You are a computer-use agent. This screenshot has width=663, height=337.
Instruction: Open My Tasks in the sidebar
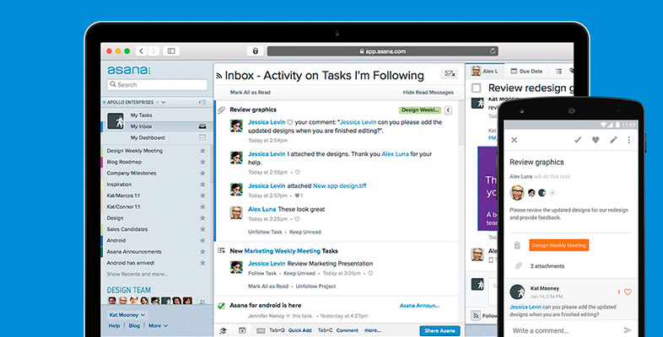(x=141, y=115)
